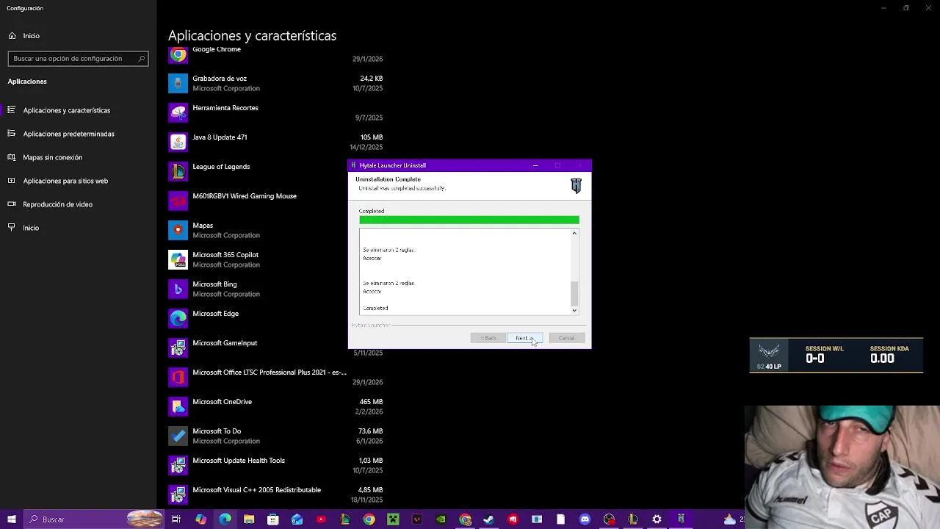Open NVIDIA app from the taskbar
Image resolution: width=940 pixels, height=529 pixels.
[x=441, y=519]
